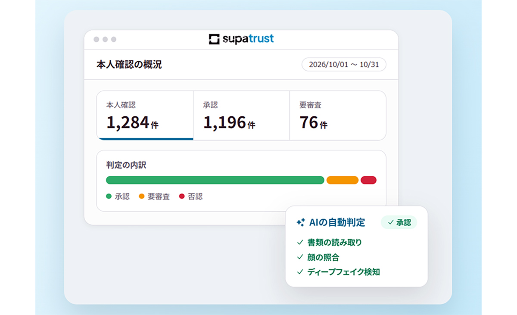Click the 顔の照合 text
The height and width of the screenshot is (315, 517).
pyautogui.click(x=323, y=257)
